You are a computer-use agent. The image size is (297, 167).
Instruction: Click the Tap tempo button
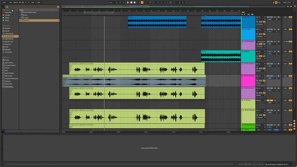click(x=10, y=2)
